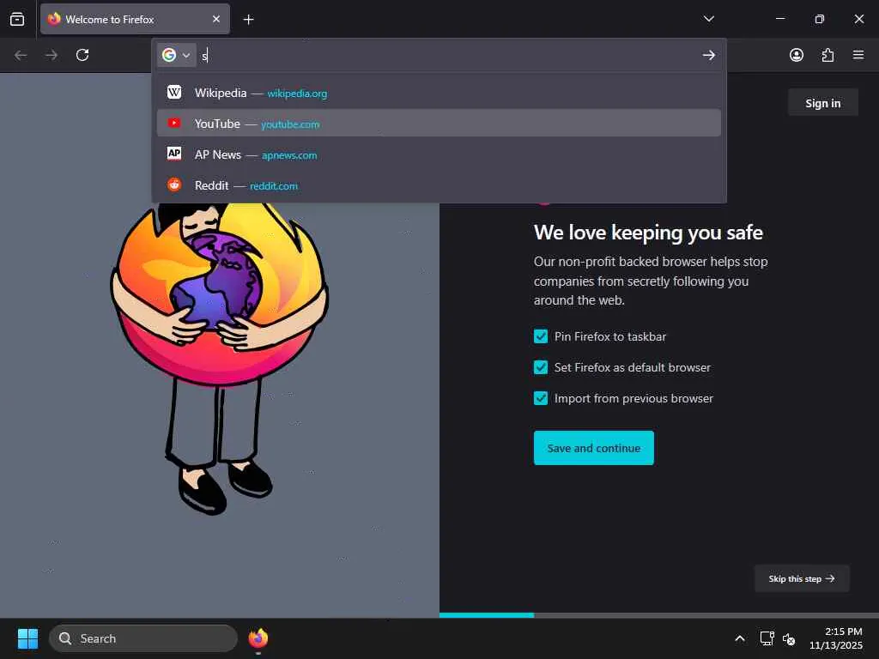The image size is (879, 659).
Task: Close the Welcome to Firefox tab
Action: point(216,19)
